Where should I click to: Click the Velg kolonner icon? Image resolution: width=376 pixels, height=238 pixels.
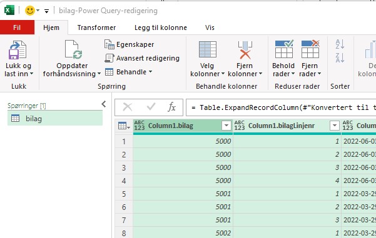(208, 49)
